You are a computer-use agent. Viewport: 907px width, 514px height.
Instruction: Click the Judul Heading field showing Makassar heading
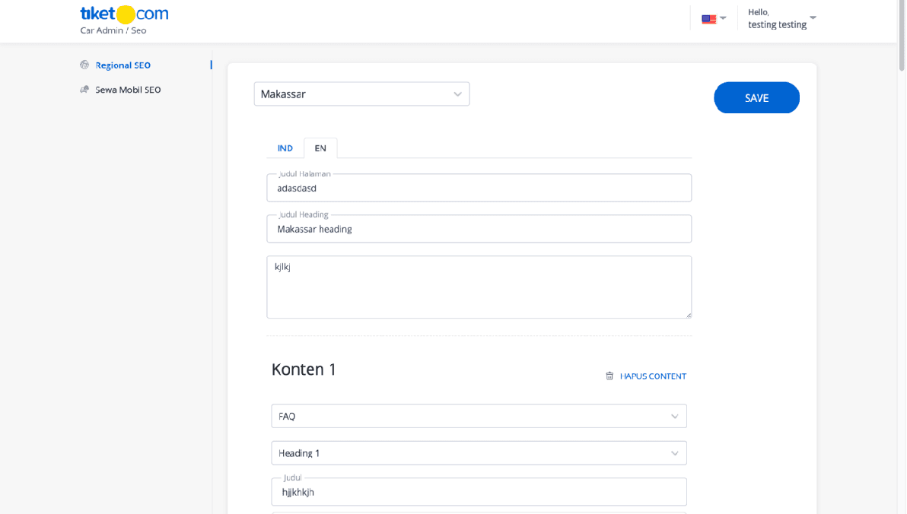(479, 229)
